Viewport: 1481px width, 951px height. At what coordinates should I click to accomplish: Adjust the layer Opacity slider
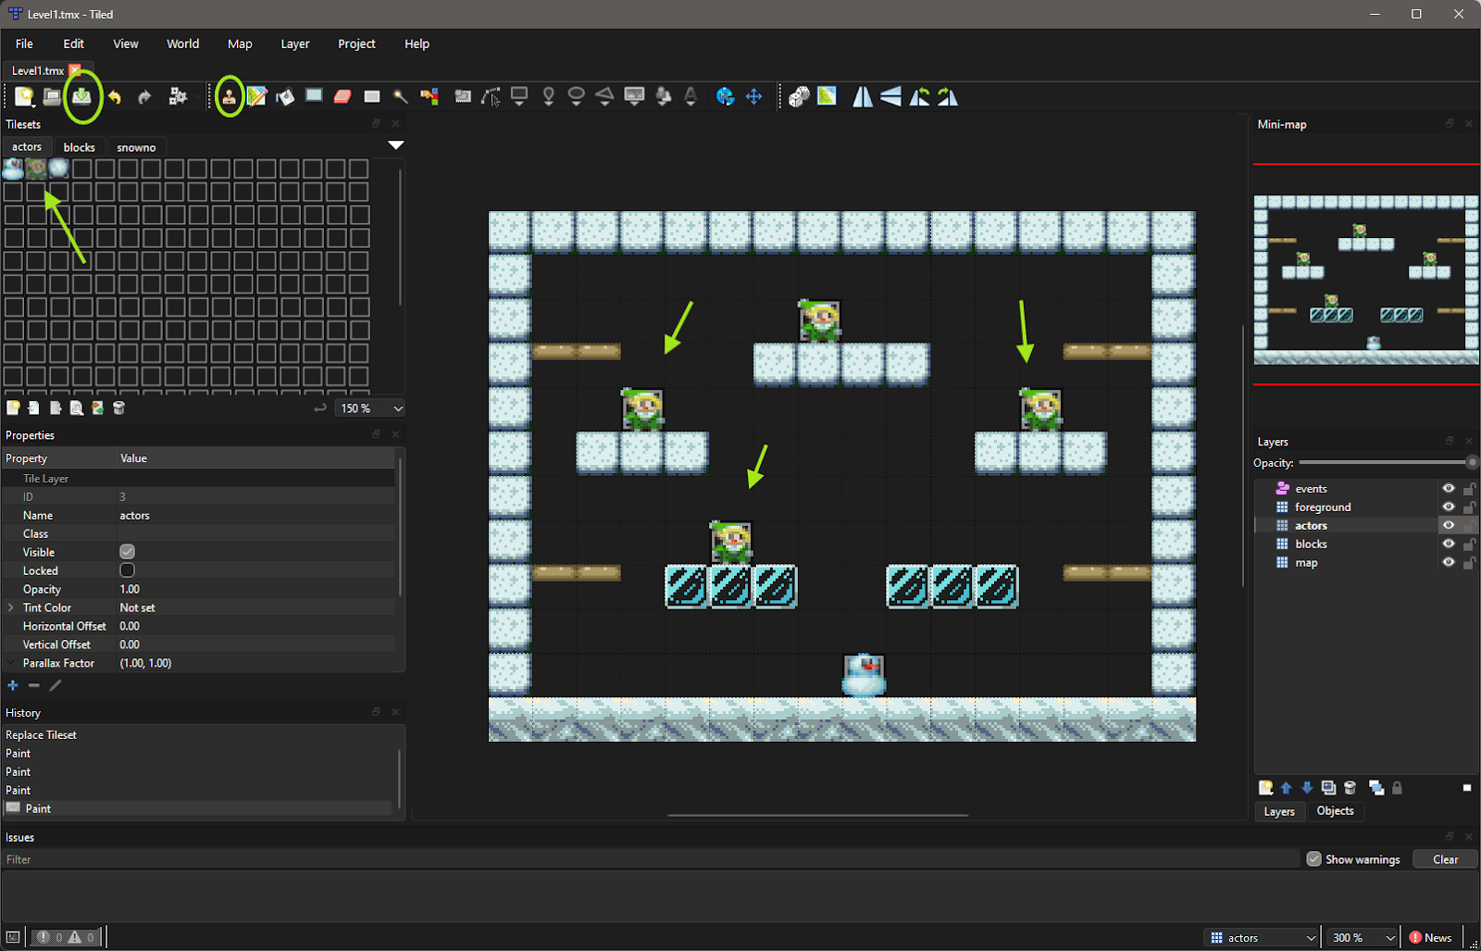[1388, 462]
